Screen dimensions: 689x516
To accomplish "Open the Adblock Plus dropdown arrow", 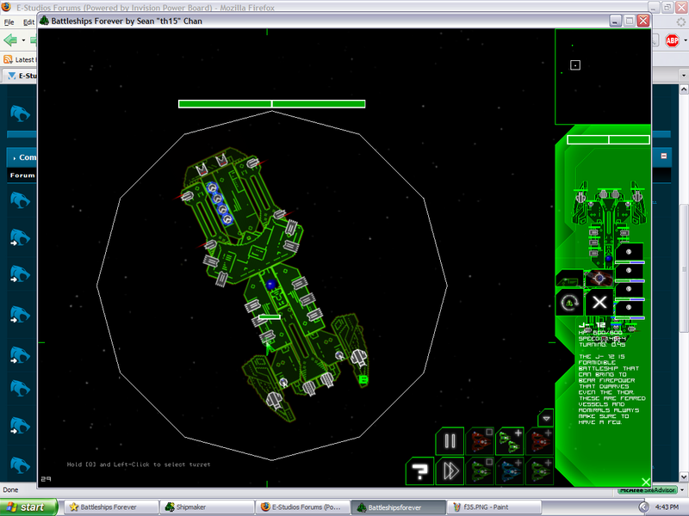I will tap(685, 40).
